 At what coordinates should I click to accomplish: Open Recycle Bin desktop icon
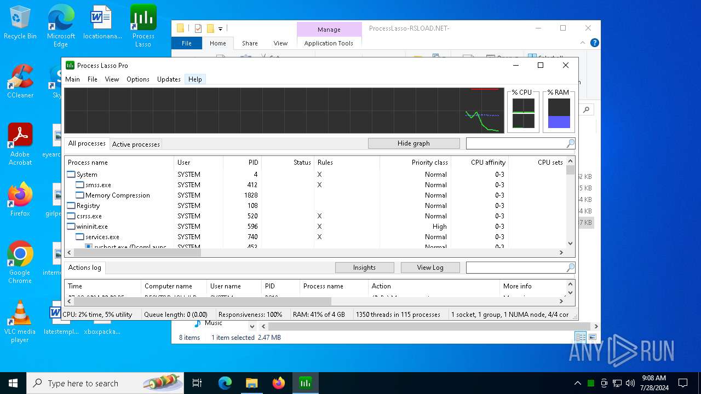click(x=20, y=23)
